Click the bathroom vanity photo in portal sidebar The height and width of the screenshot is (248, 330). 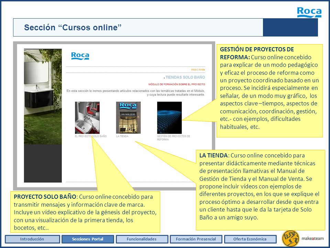(x=43, y=96)
